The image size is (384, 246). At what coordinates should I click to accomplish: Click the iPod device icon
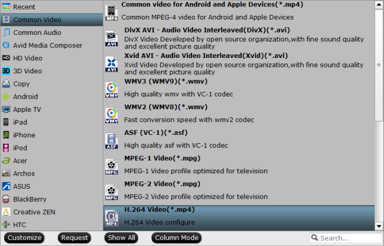6,148
